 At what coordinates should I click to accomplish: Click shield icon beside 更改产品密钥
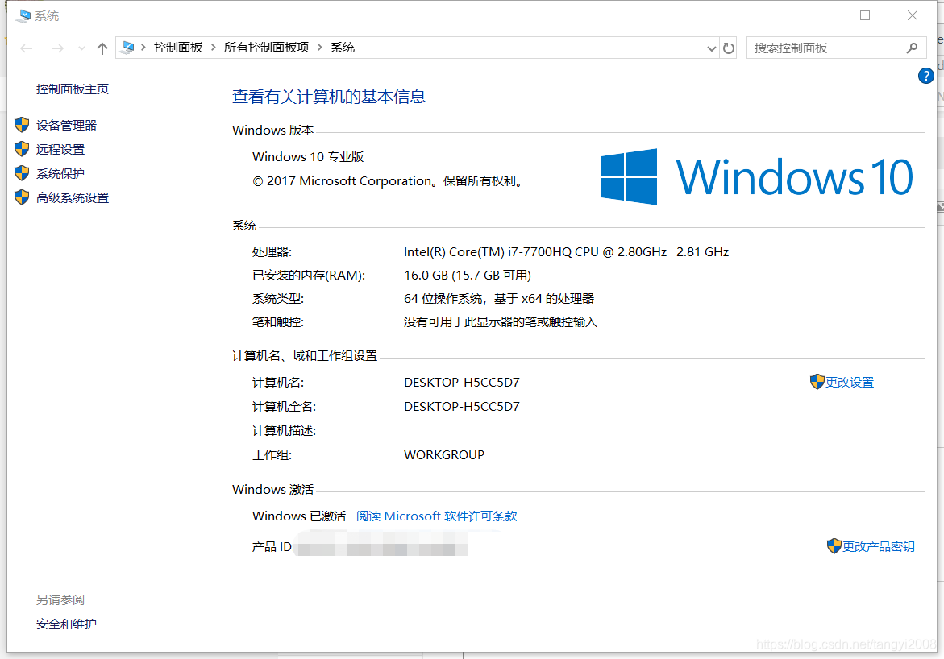834,546
